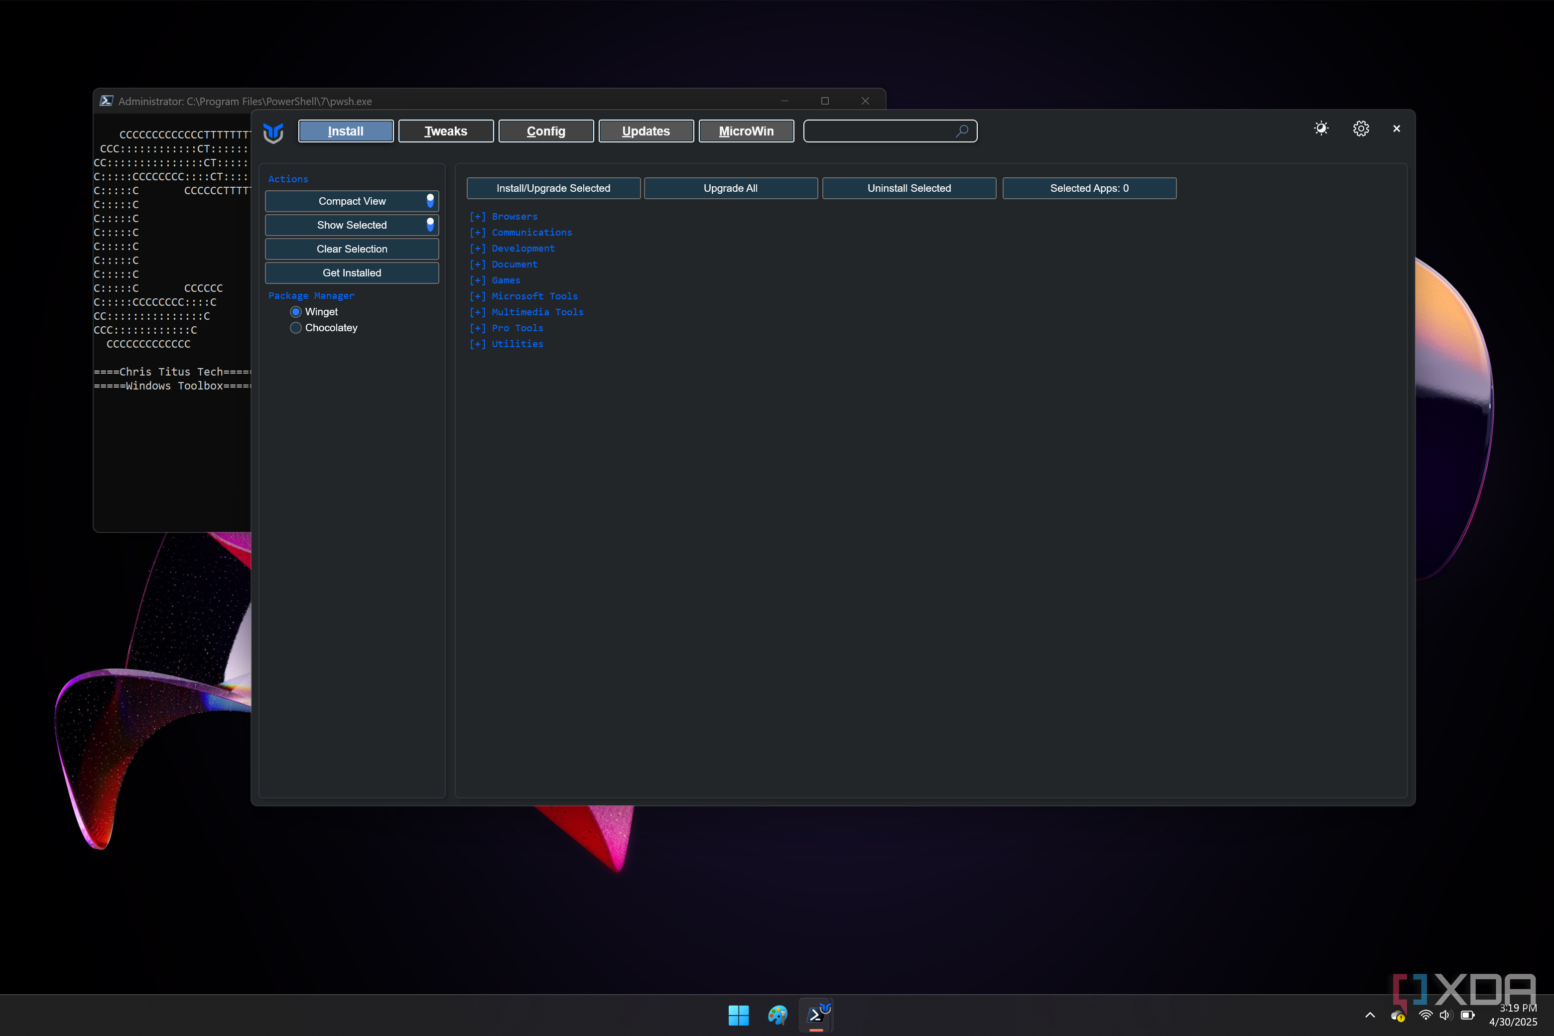Click the magnifier search icon
Viewport: 1554px width, 1036px height.
point(962,131)
